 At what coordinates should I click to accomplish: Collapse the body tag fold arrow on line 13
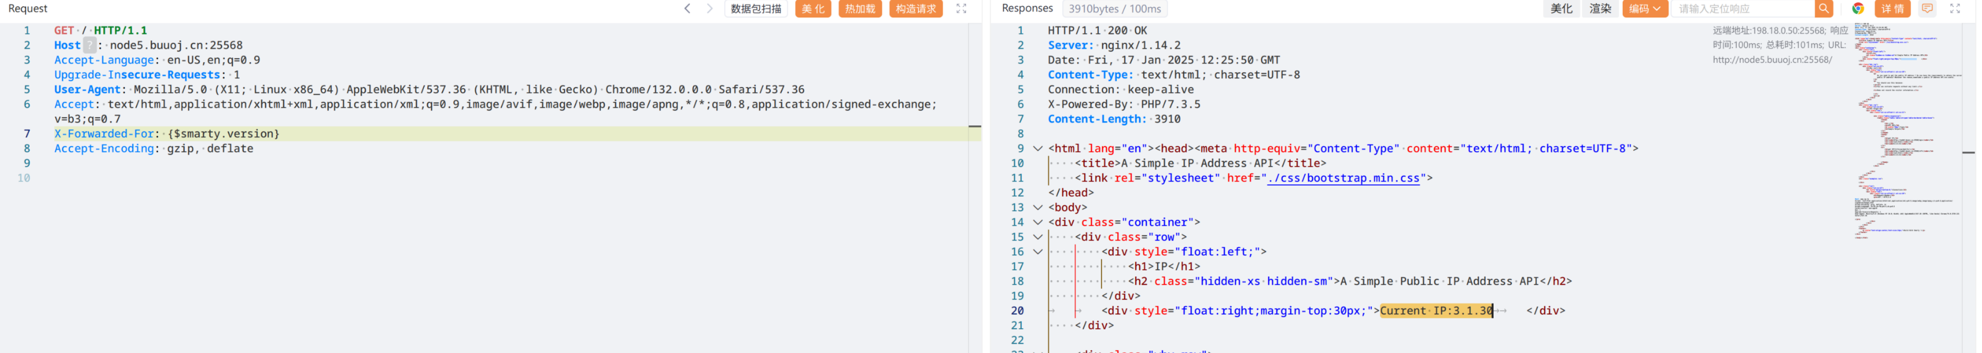(1037, 208)
